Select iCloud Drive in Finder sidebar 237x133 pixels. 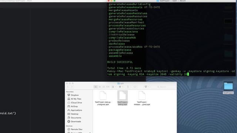76,103
